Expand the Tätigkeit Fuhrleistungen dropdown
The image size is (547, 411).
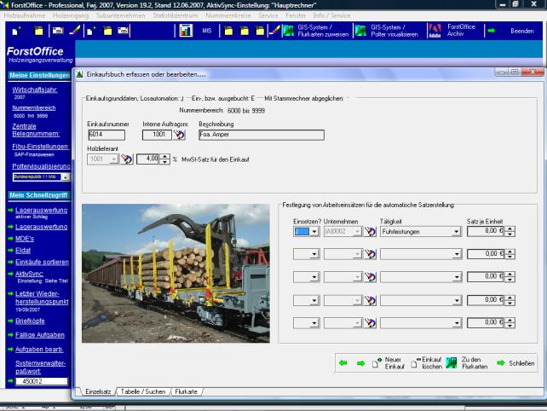click(457, 232)
